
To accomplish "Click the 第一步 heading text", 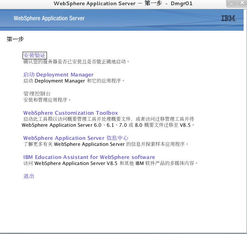I will click(x=15, y=39).
